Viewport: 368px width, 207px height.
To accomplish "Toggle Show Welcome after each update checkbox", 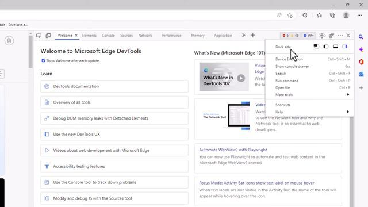I will [x=44, y=60].
